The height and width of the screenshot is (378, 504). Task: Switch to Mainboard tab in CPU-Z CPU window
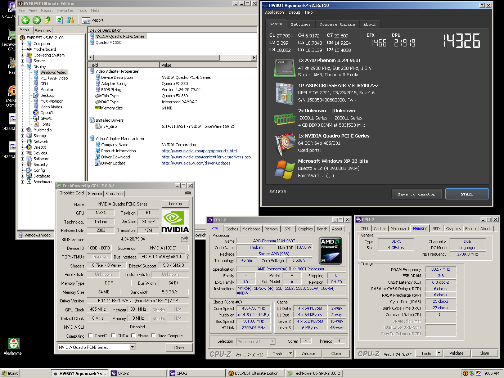pyautogui.click(x=251, y=229)
